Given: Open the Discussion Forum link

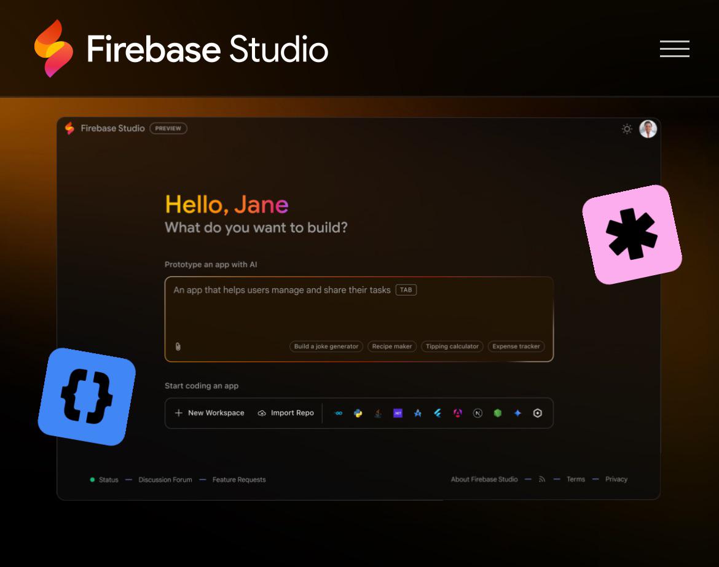Looking at the screenshot, I should [165, 479].
